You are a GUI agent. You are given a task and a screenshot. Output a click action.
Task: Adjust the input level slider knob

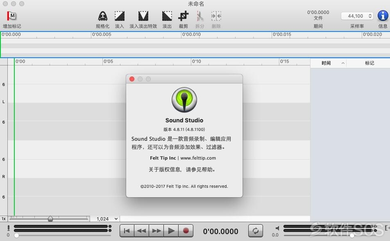17,235
